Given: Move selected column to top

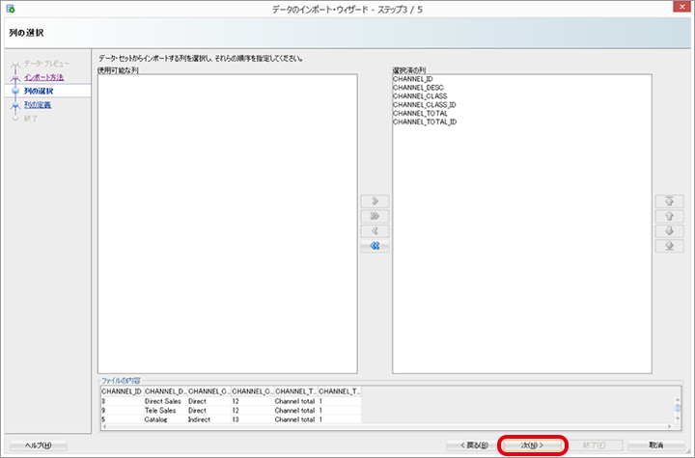Looking at the screenshot, I should point(663,202).
